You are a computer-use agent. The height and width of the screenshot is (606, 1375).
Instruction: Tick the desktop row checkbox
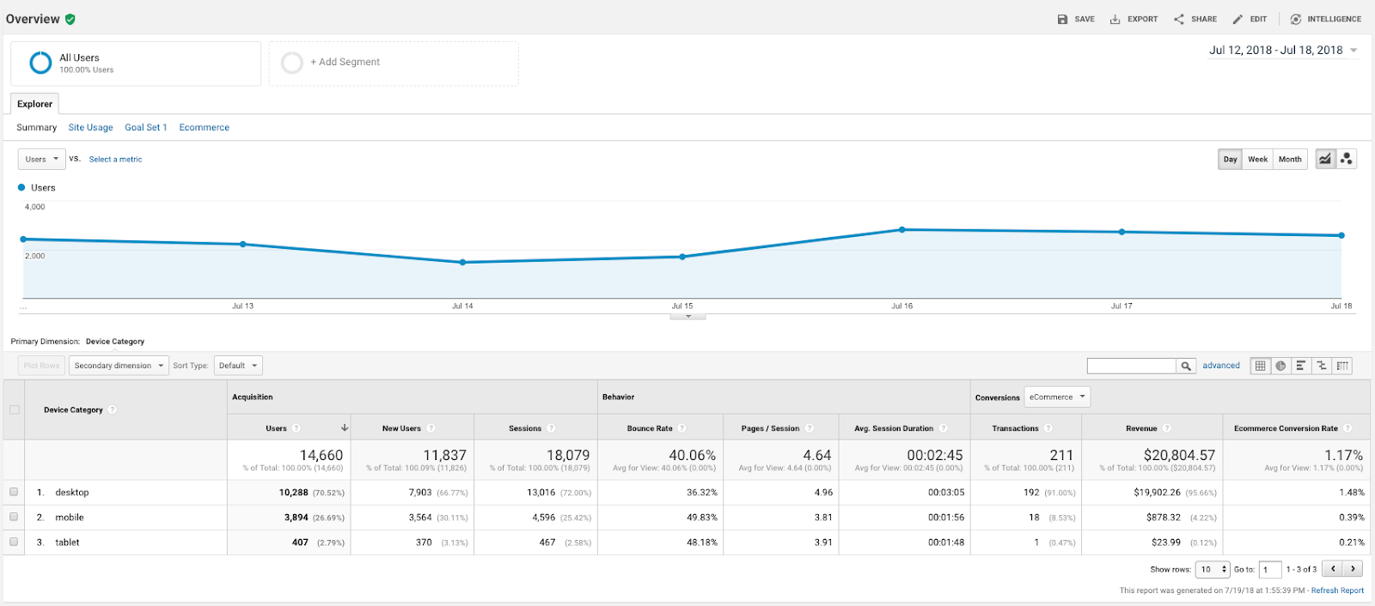[x=14, y=492]
